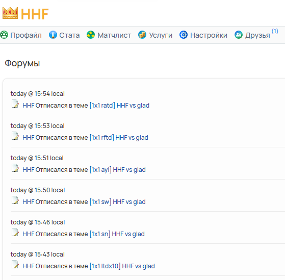Viewport: 285px width, 280px height.
Task: Open the Друзья friends list
Action: [x=257, y=35]
